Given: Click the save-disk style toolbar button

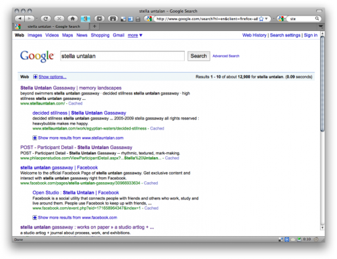Looking at the screenshot, I should (113, 19).
